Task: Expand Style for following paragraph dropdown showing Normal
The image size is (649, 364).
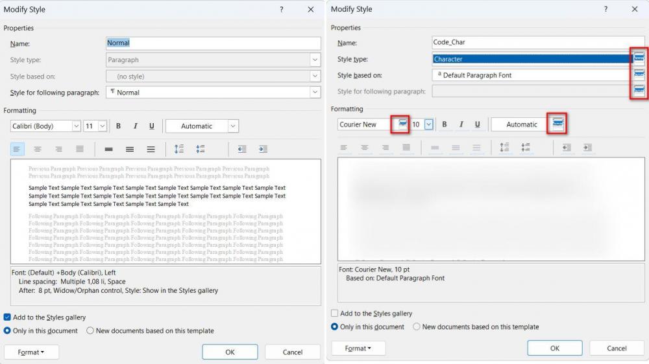Action: [x=315, y=93]
